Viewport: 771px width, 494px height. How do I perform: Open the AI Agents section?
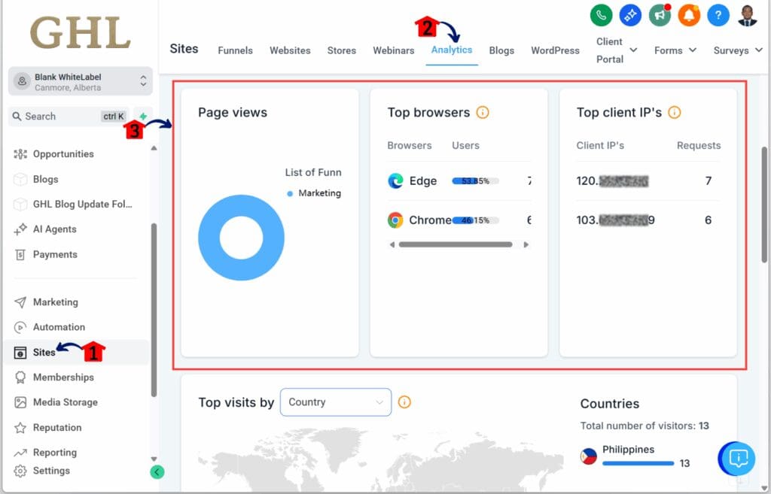(56, 229)
